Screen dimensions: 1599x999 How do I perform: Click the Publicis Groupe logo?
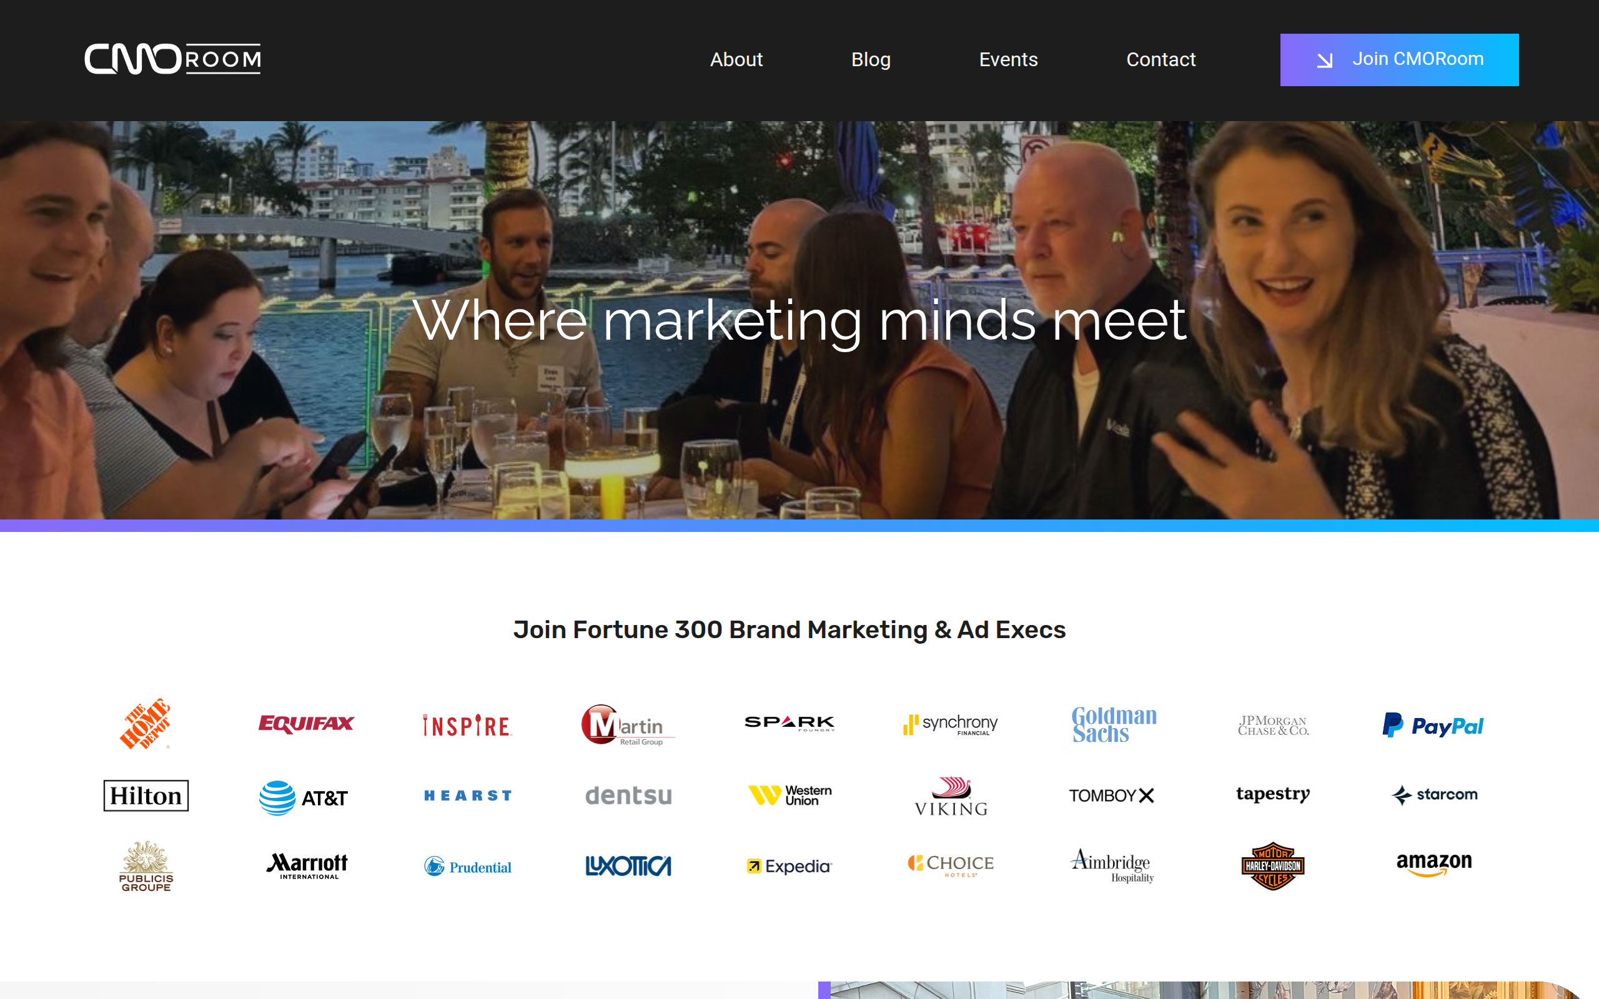tap(146, 866)
